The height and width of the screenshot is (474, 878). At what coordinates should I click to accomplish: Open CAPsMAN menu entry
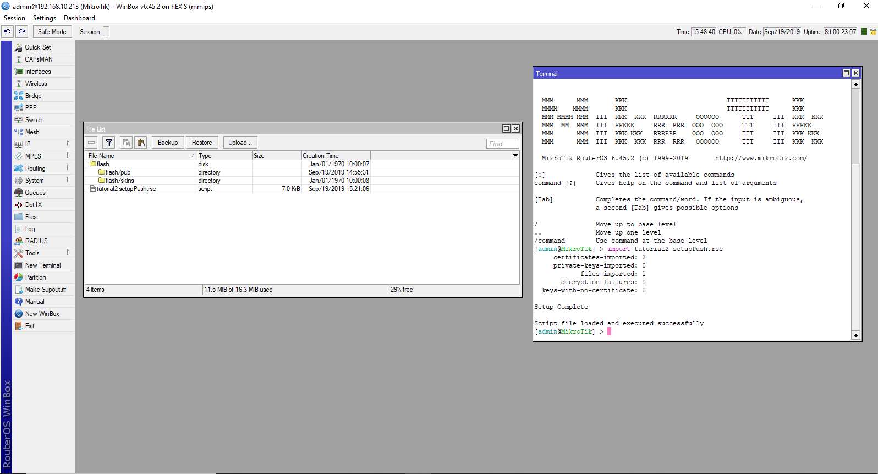(43, 59)
